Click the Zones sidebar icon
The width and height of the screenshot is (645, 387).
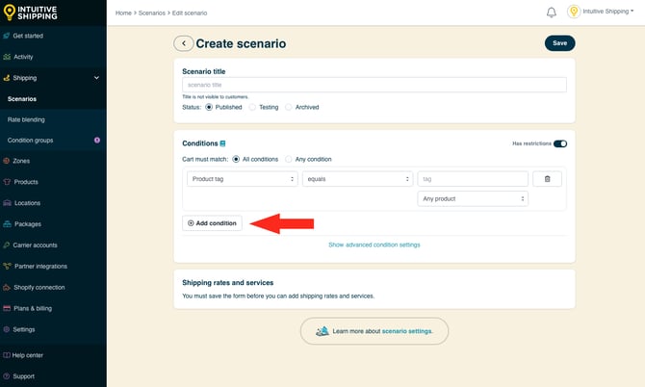coord(6,161)
